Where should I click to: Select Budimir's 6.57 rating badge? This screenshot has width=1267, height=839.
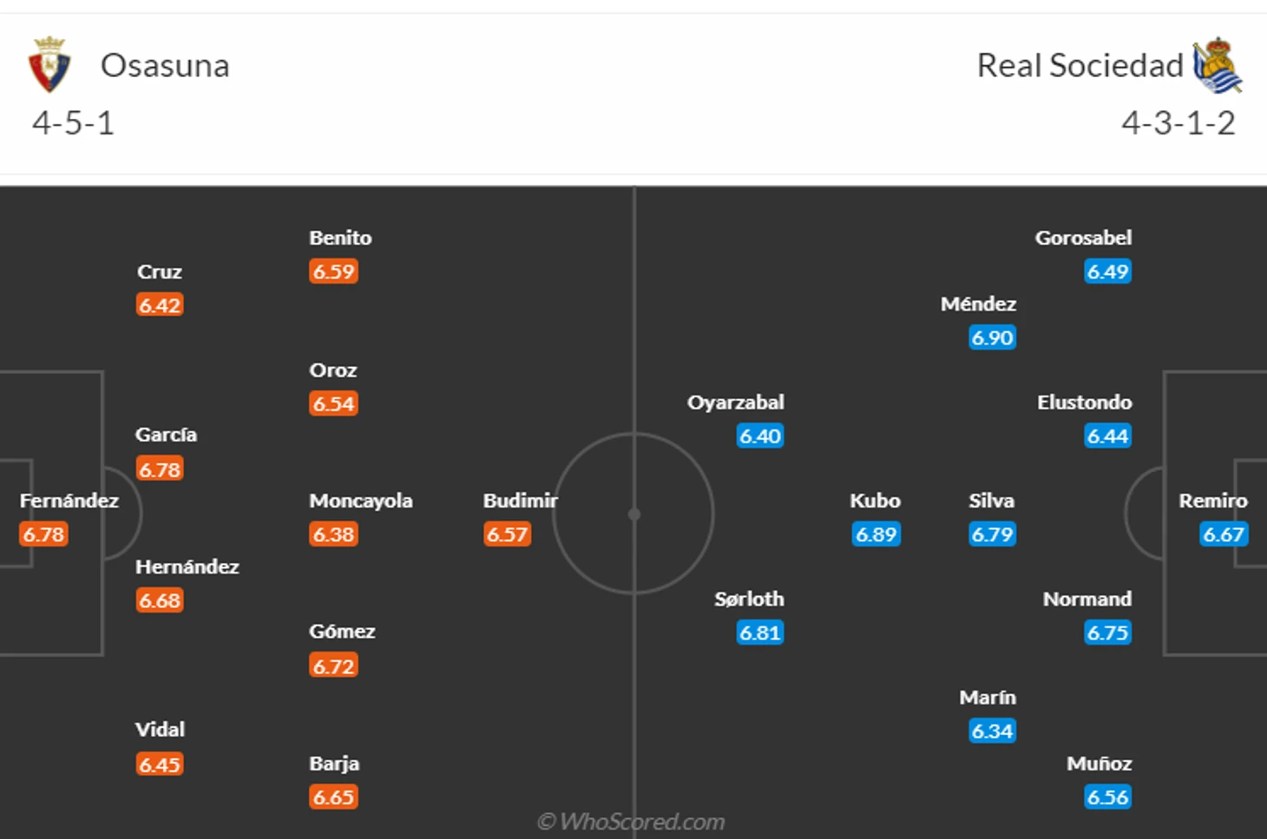(x=507, y=534)
